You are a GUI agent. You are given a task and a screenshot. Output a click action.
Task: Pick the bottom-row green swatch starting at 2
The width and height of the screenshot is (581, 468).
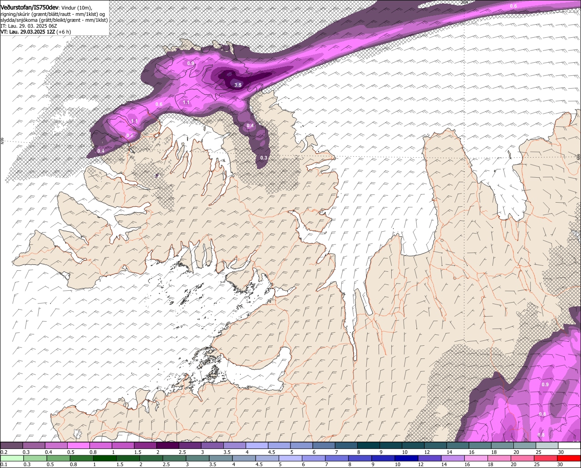[x=151, y=458]
